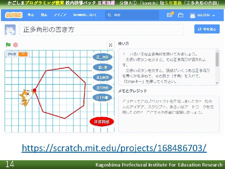The height and width of the screenshot is (169, 225).
Task: Click the 正方形 blue button on stage
Action: pyautogui.click(x=102, y=67)
